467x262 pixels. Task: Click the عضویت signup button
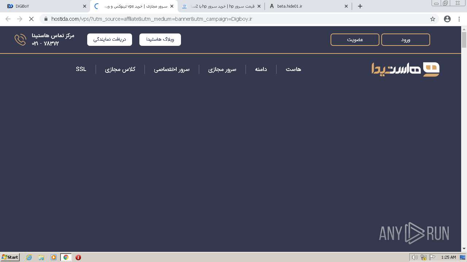[x=355, y=40]
